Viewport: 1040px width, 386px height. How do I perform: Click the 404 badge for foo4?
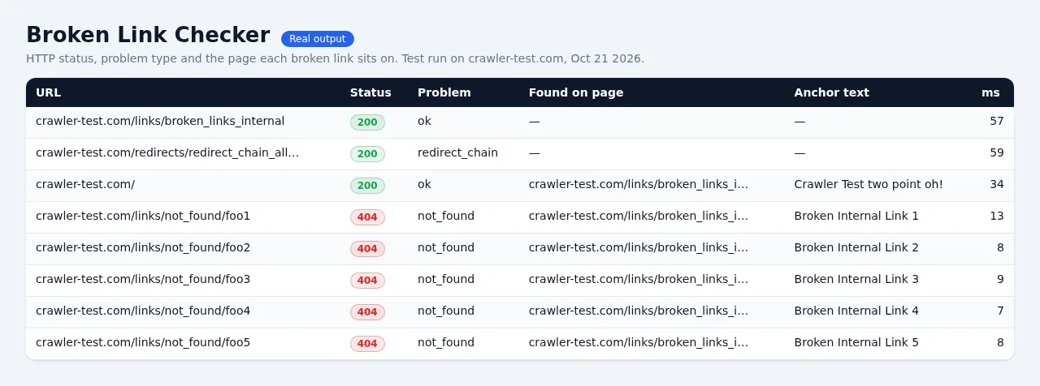pos(367,312)
